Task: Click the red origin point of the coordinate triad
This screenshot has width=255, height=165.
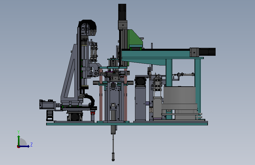Action: click(x=18, y=147)
